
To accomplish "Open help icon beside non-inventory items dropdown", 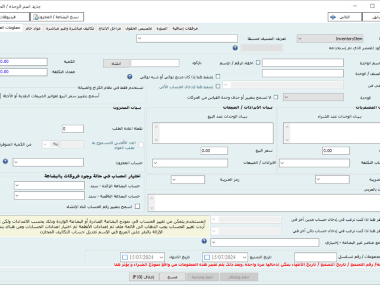I will (x=204, y=241).
